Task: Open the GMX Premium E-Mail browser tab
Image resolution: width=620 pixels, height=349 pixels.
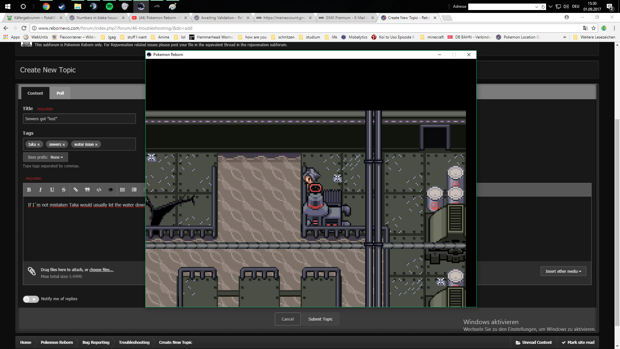Action: [x=345, y=18]
